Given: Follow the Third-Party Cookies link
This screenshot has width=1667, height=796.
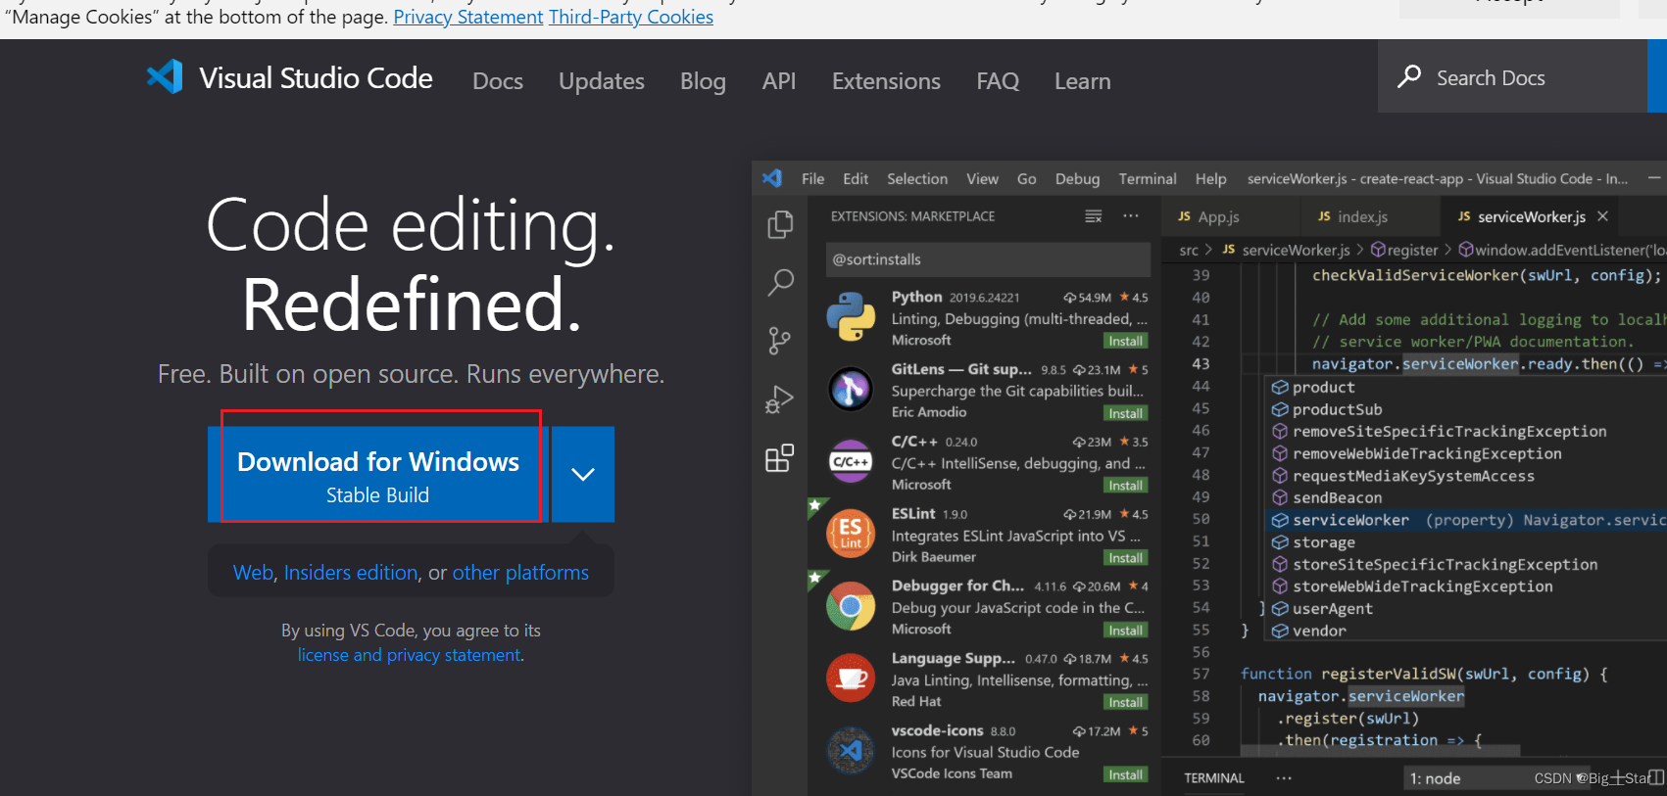Looking at the screenshot, I should pos(631,17).
